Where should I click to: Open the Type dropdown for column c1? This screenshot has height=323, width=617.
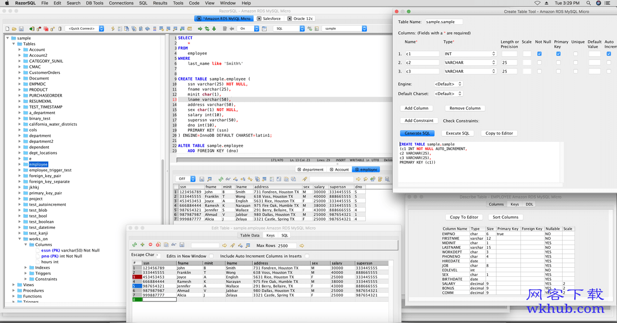click(x=470, y=54)
